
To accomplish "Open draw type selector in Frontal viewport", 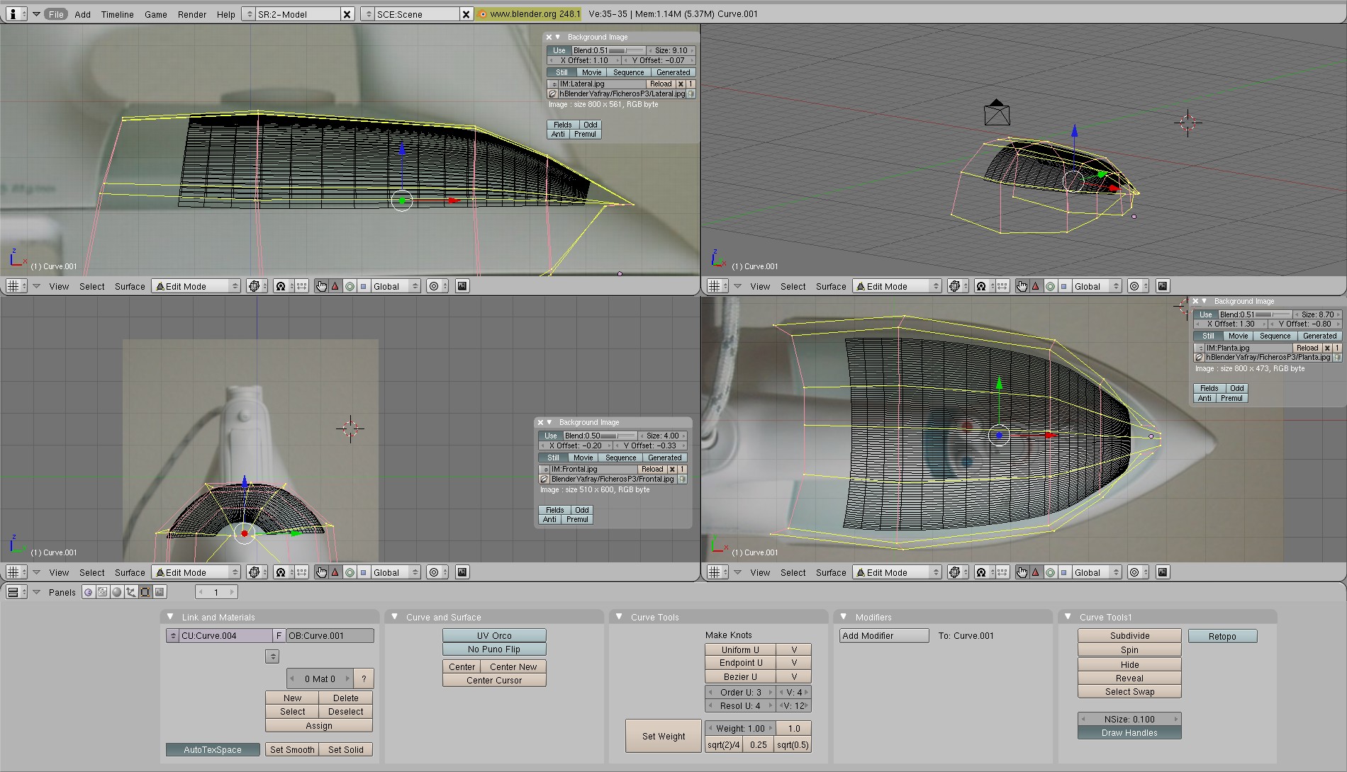I will [x=256, y=572].
